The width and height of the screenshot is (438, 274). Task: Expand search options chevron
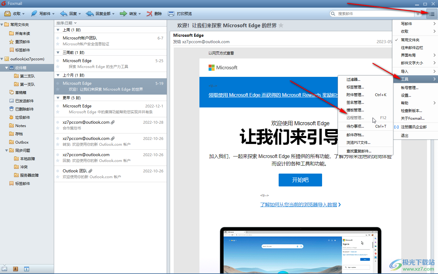coord(418,14)
